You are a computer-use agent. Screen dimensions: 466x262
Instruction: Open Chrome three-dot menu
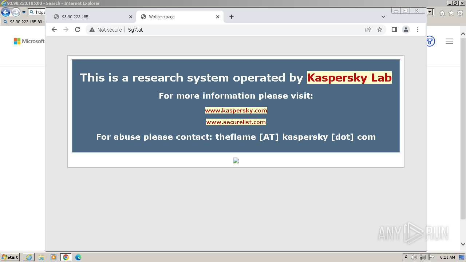click(x=418, y=29)
